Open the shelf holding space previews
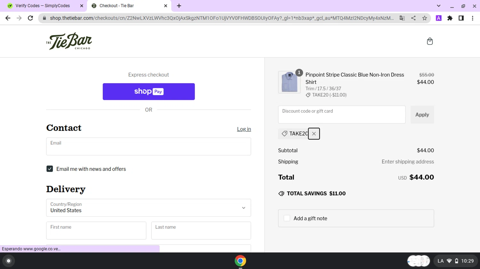Screen dimensions: 480x269 pyautogui.click(x=419, y=261)
